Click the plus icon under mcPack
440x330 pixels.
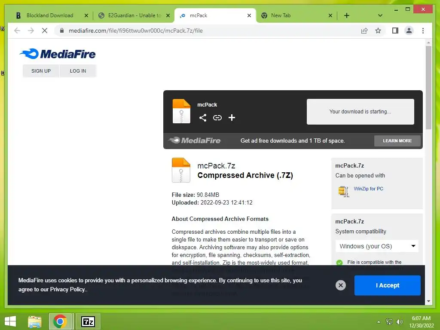[232, 118]
